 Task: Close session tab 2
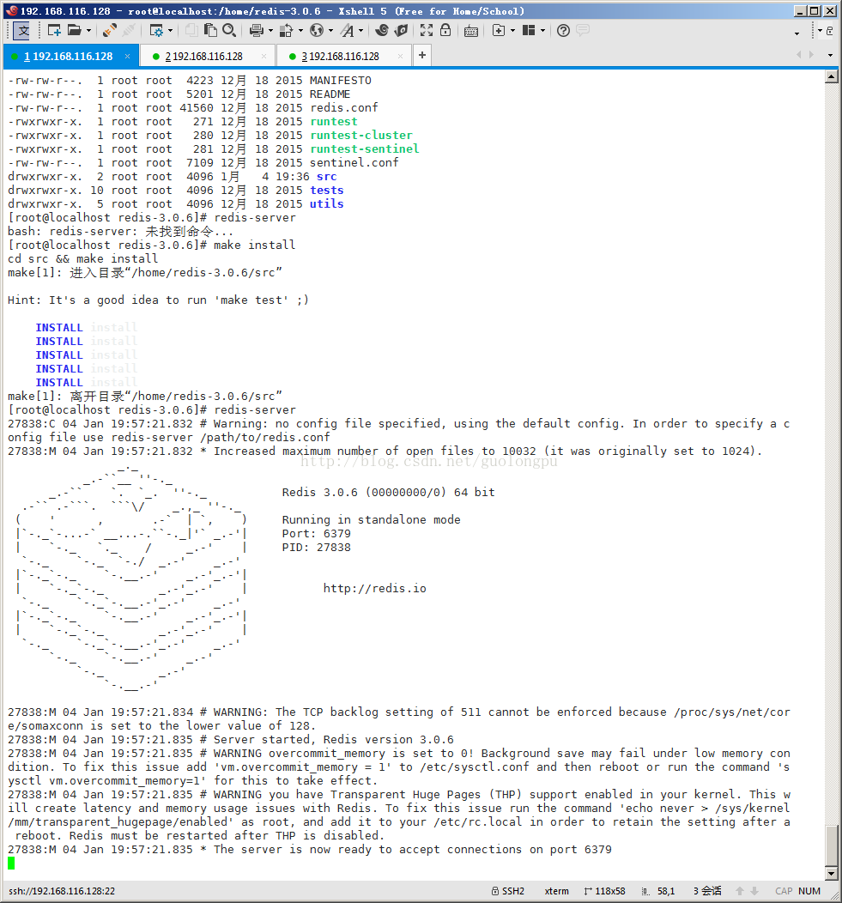click(264, 56)
